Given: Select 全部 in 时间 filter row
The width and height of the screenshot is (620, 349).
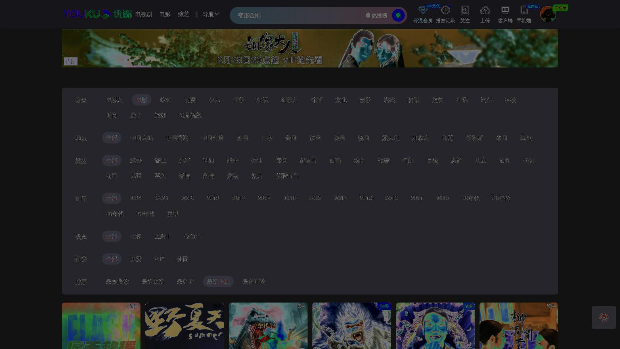Looking at the screenshot, I should tap(112, 198).
